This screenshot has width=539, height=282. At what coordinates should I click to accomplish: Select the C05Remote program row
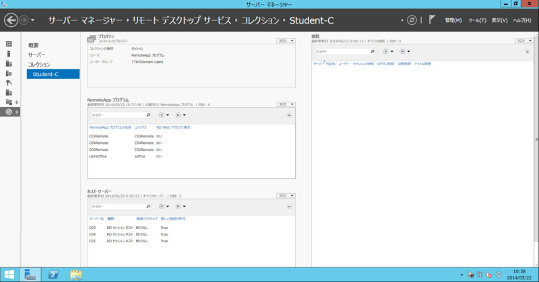click(x=191, y=150)
